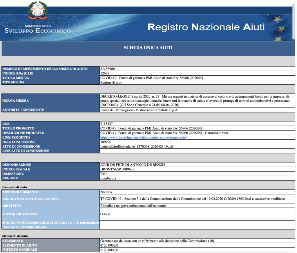Select the STRUMENTO Garanzia value text
The width and height of the screenshot is (297, 253).
pos(157,241)
